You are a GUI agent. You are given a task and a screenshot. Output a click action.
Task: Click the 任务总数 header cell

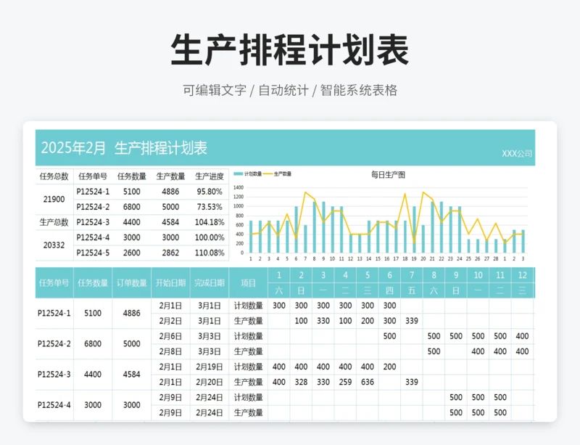54,176
